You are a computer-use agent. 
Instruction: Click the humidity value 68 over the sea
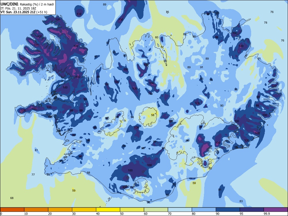12,198
